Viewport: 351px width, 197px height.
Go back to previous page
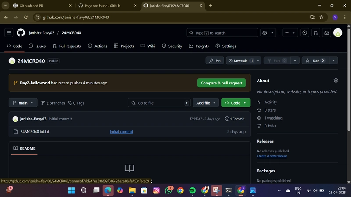coord(6,17)
